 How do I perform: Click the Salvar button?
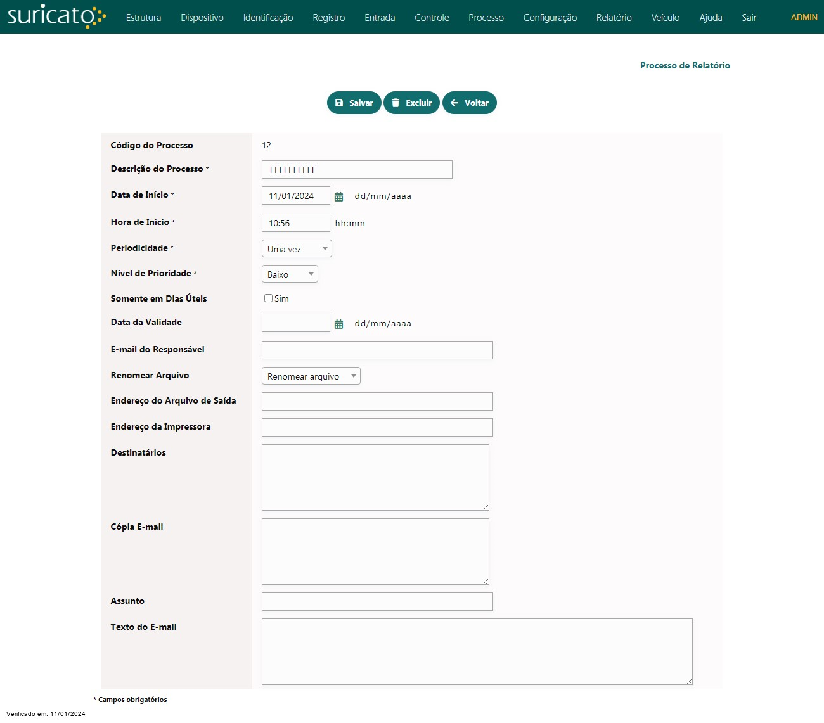click(354, 103)
